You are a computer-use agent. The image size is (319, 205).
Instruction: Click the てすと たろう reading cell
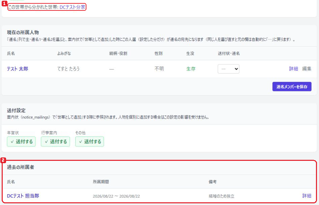click(x=68, y=69)
